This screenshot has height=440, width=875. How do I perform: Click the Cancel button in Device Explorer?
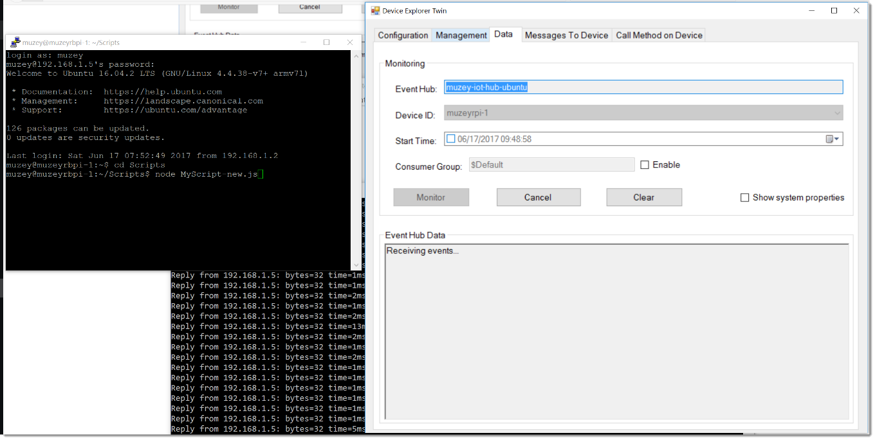[x=538, y=197]
